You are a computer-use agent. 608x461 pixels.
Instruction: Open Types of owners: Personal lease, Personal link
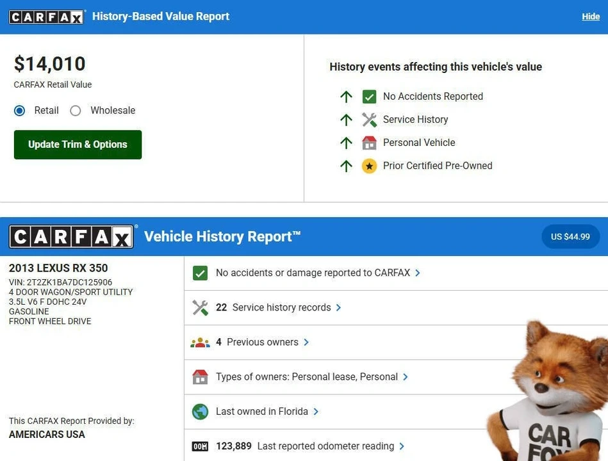click(x=307, y=377)
